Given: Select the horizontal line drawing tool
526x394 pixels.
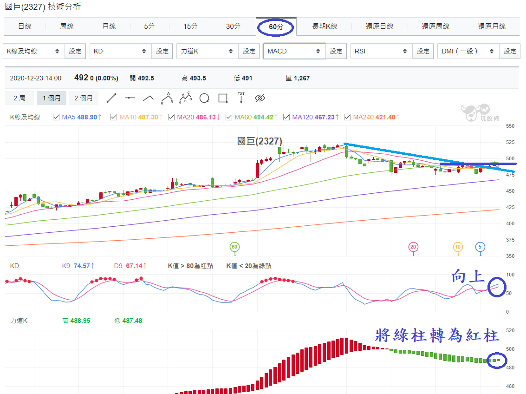Looking at the screenshot, I should [x=130, y=98].
